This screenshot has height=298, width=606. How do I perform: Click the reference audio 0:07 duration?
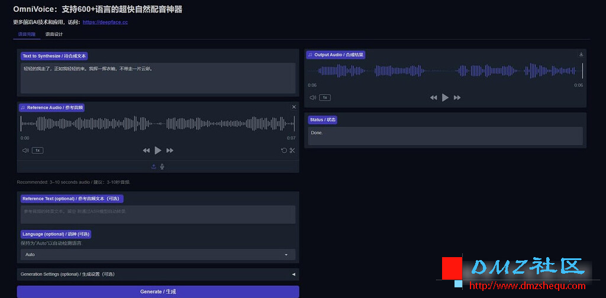coord(291,138)
